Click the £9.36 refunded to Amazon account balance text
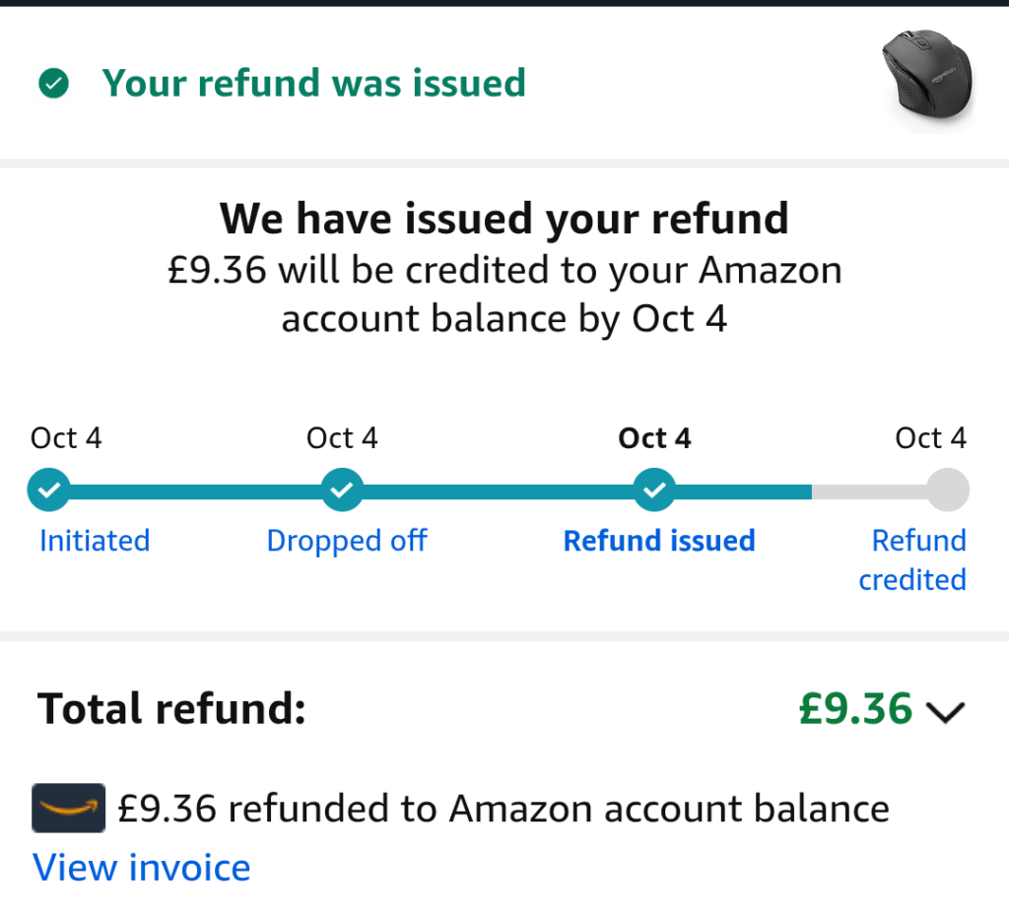The width and height of the screenshot is (1009, 915). pyautogui.click(x=503, y=809)
